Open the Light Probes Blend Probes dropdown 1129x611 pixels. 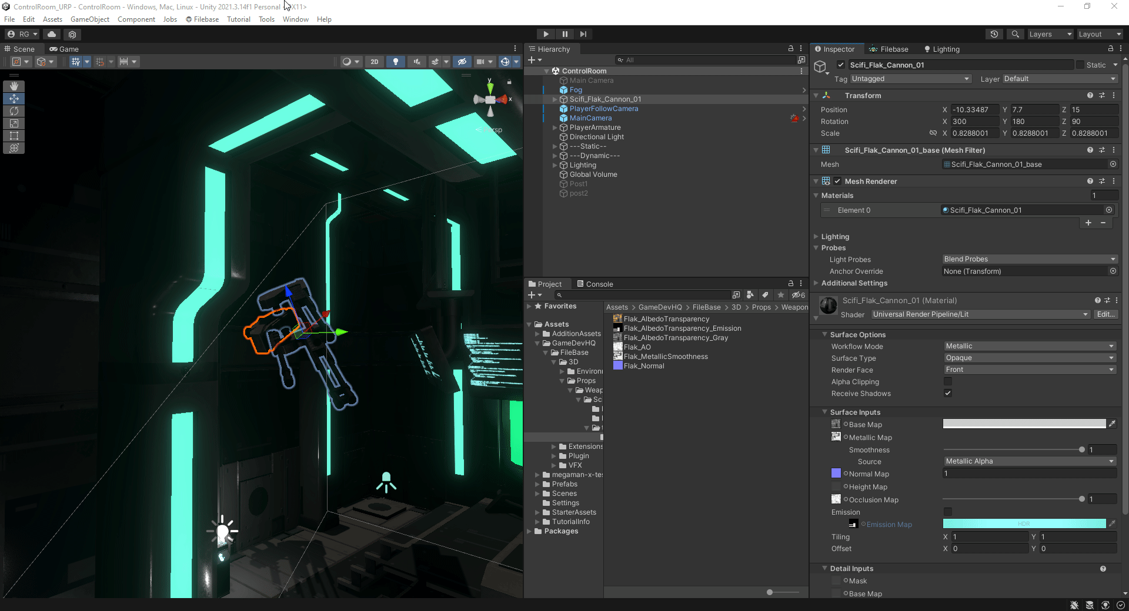coord(1030,259)
